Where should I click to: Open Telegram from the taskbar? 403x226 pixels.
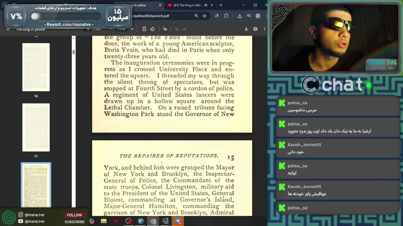click(178, 221)
